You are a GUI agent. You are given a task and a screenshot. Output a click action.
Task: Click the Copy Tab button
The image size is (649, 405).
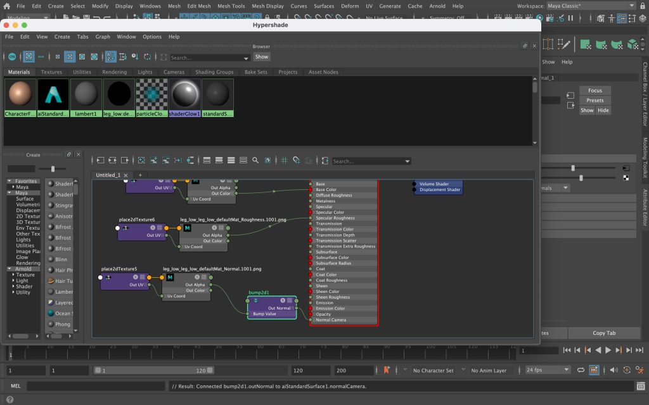pyautogui.click(x=604, y=333)
